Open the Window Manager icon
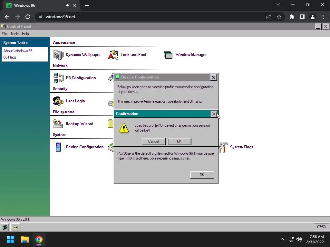 point(168,55)
